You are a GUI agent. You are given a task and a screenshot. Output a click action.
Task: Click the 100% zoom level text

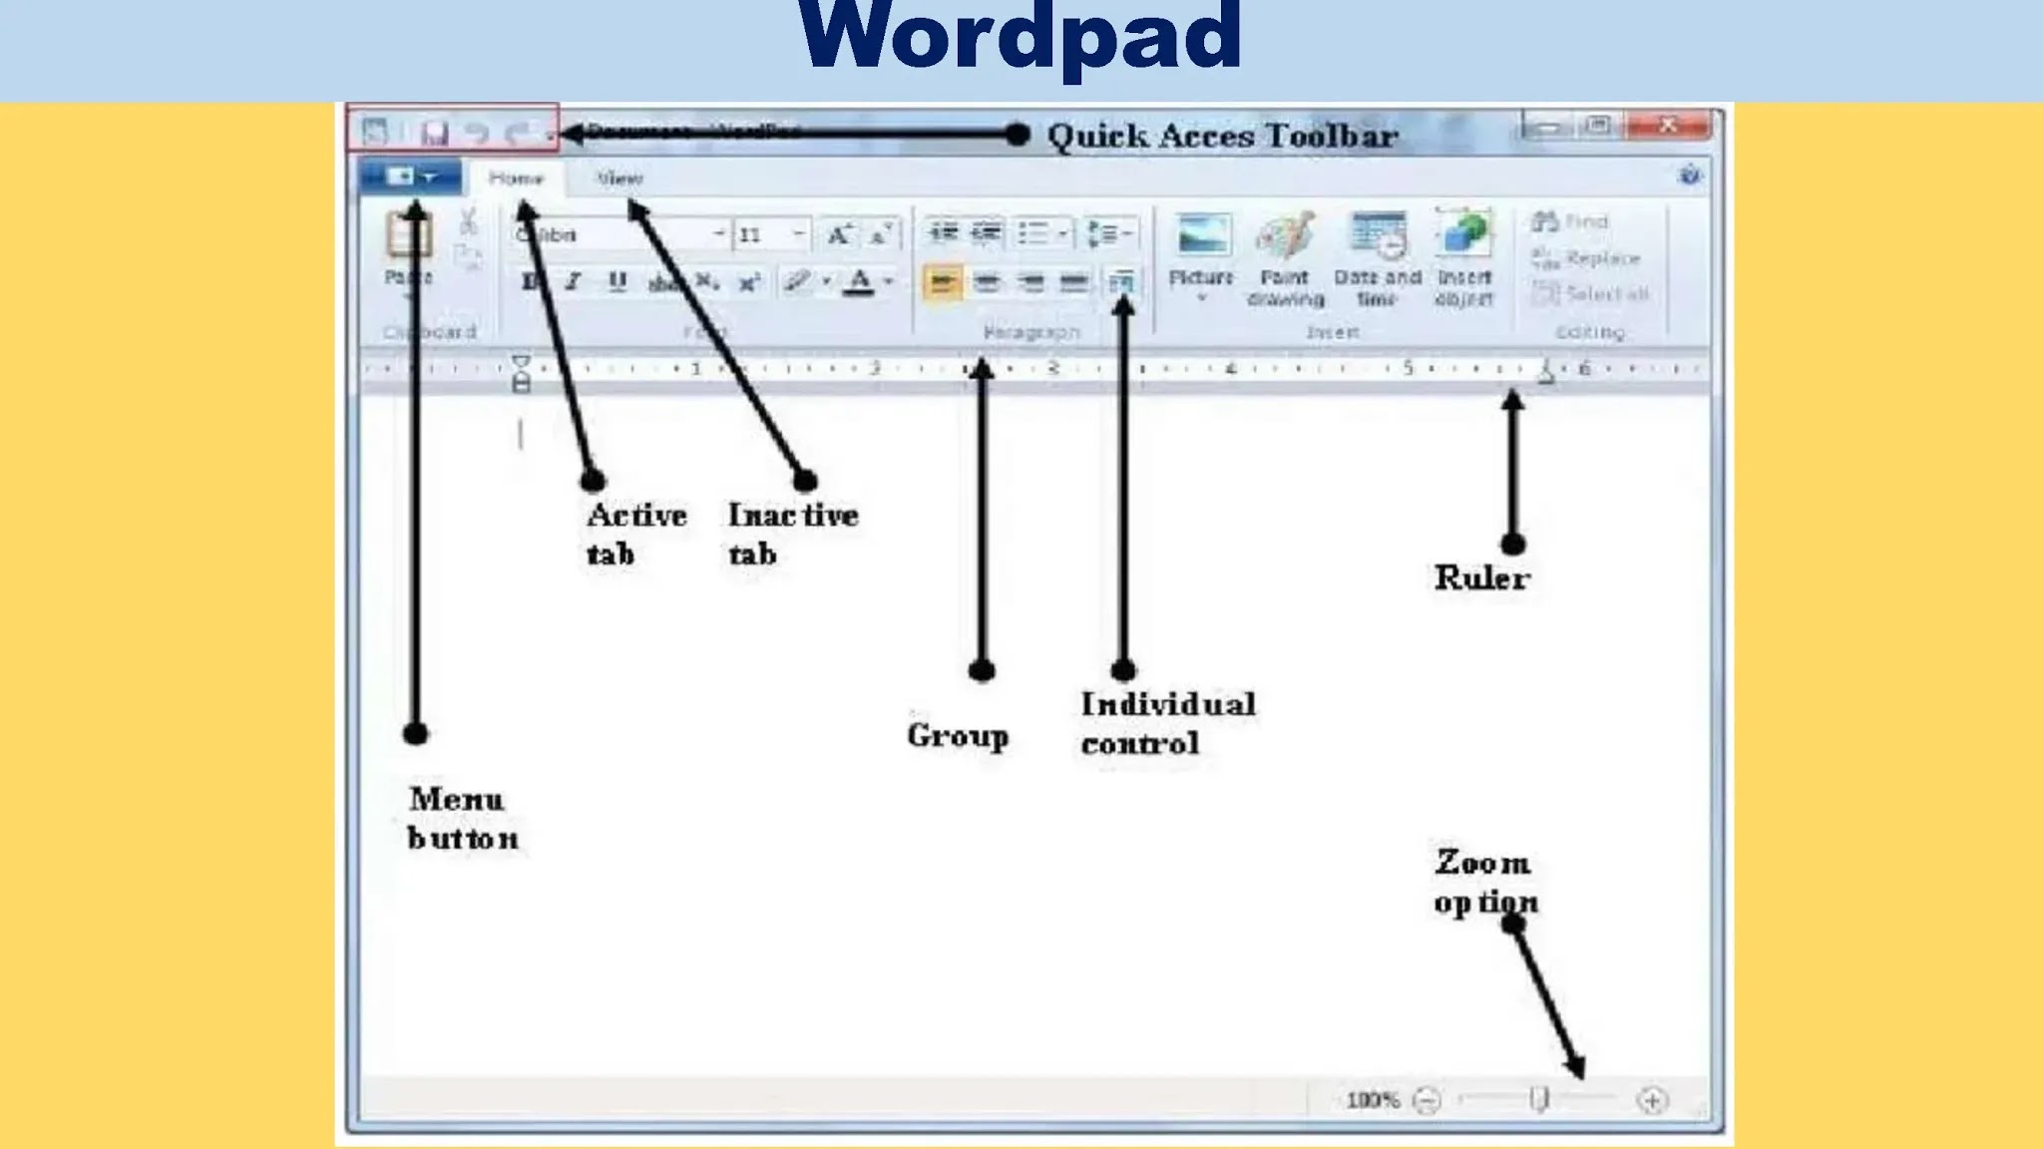click(x=1373, y=1100)
